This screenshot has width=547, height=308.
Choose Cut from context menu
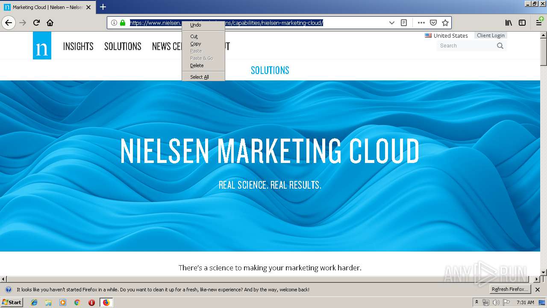[203, 36]
